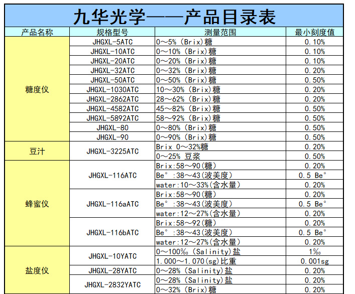
Task: Select model cell JHGXL-10ATC
Action: pos(112,51)
